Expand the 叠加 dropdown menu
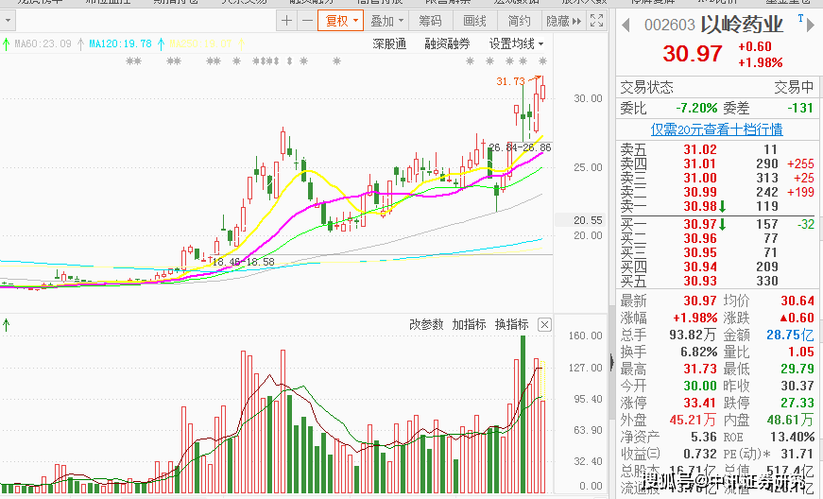The width and height of the screenshot is (823, 499). pyautogui.click(x=386, y=21)
